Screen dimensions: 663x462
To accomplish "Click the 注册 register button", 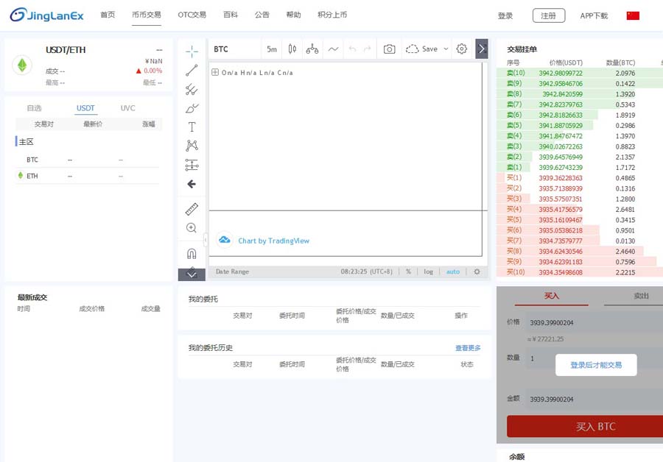I will [549, 15].
